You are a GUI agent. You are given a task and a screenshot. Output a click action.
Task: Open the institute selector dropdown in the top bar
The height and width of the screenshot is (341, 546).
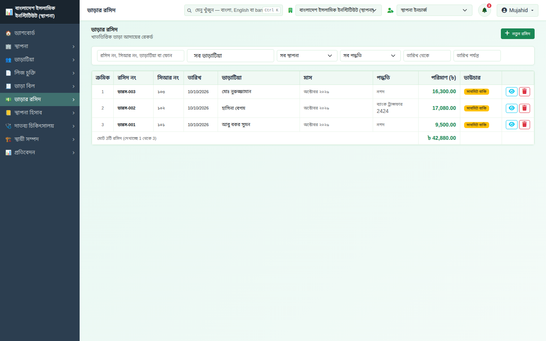(339, 10)
